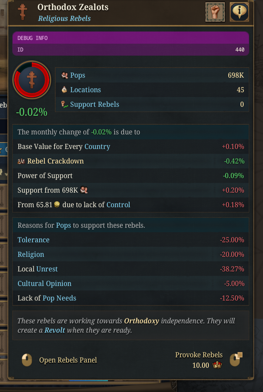The height and width of the screenshot is (392, 263).
Task: Click the gold info speech-bubble icon
Action: click(239, 12)
